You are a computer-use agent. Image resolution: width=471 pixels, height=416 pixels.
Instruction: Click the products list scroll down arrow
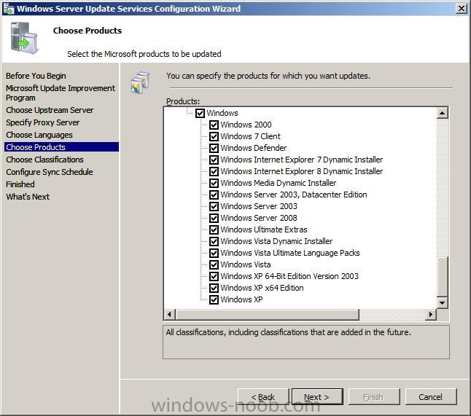pyautogui.click(x=442, y=303)
